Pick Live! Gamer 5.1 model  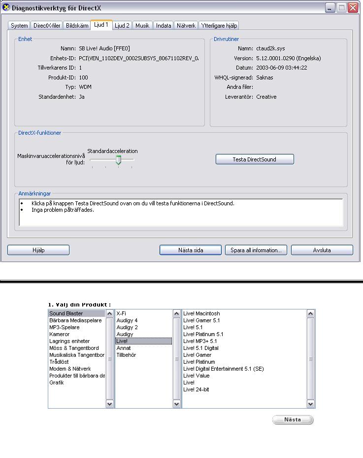click(x=244, y=320)
